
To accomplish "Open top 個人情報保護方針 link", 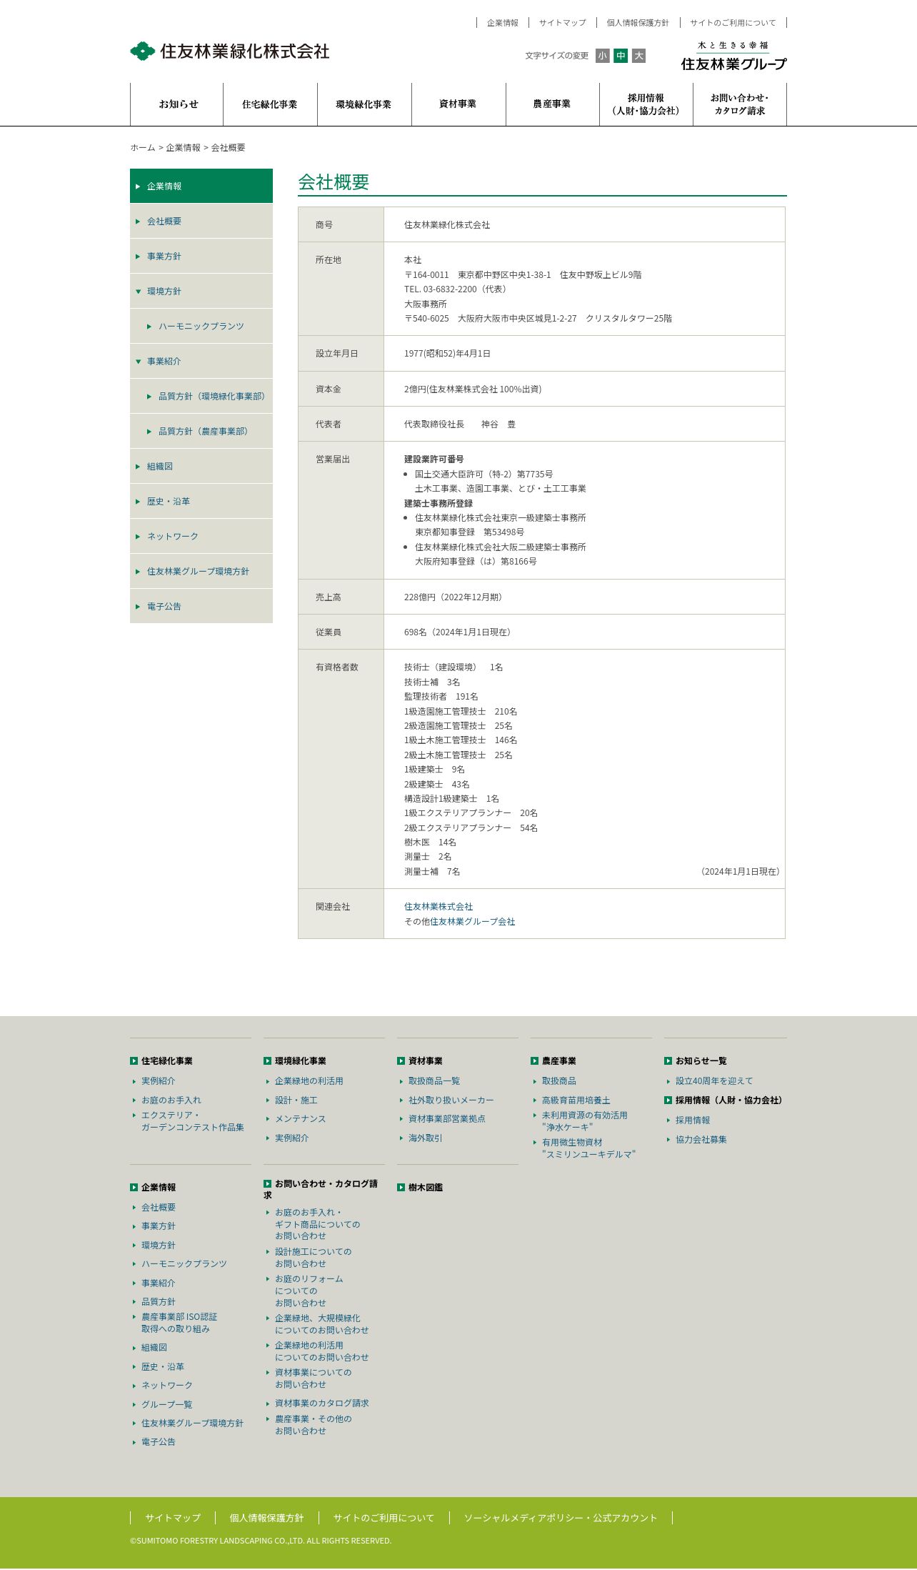I will pos(638,23).
